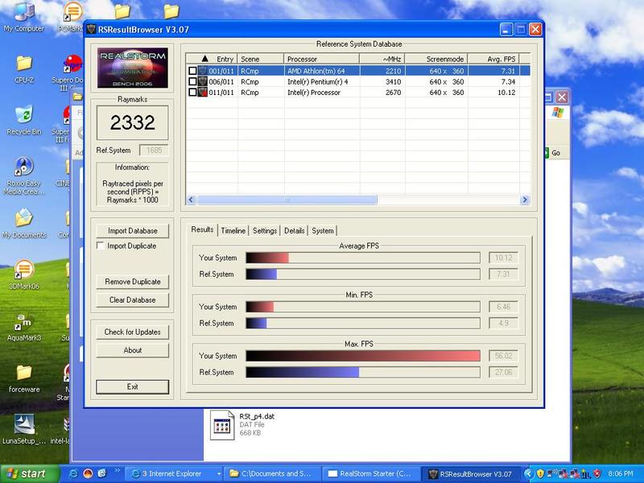Open the Recycle Bin

point(24,120)
